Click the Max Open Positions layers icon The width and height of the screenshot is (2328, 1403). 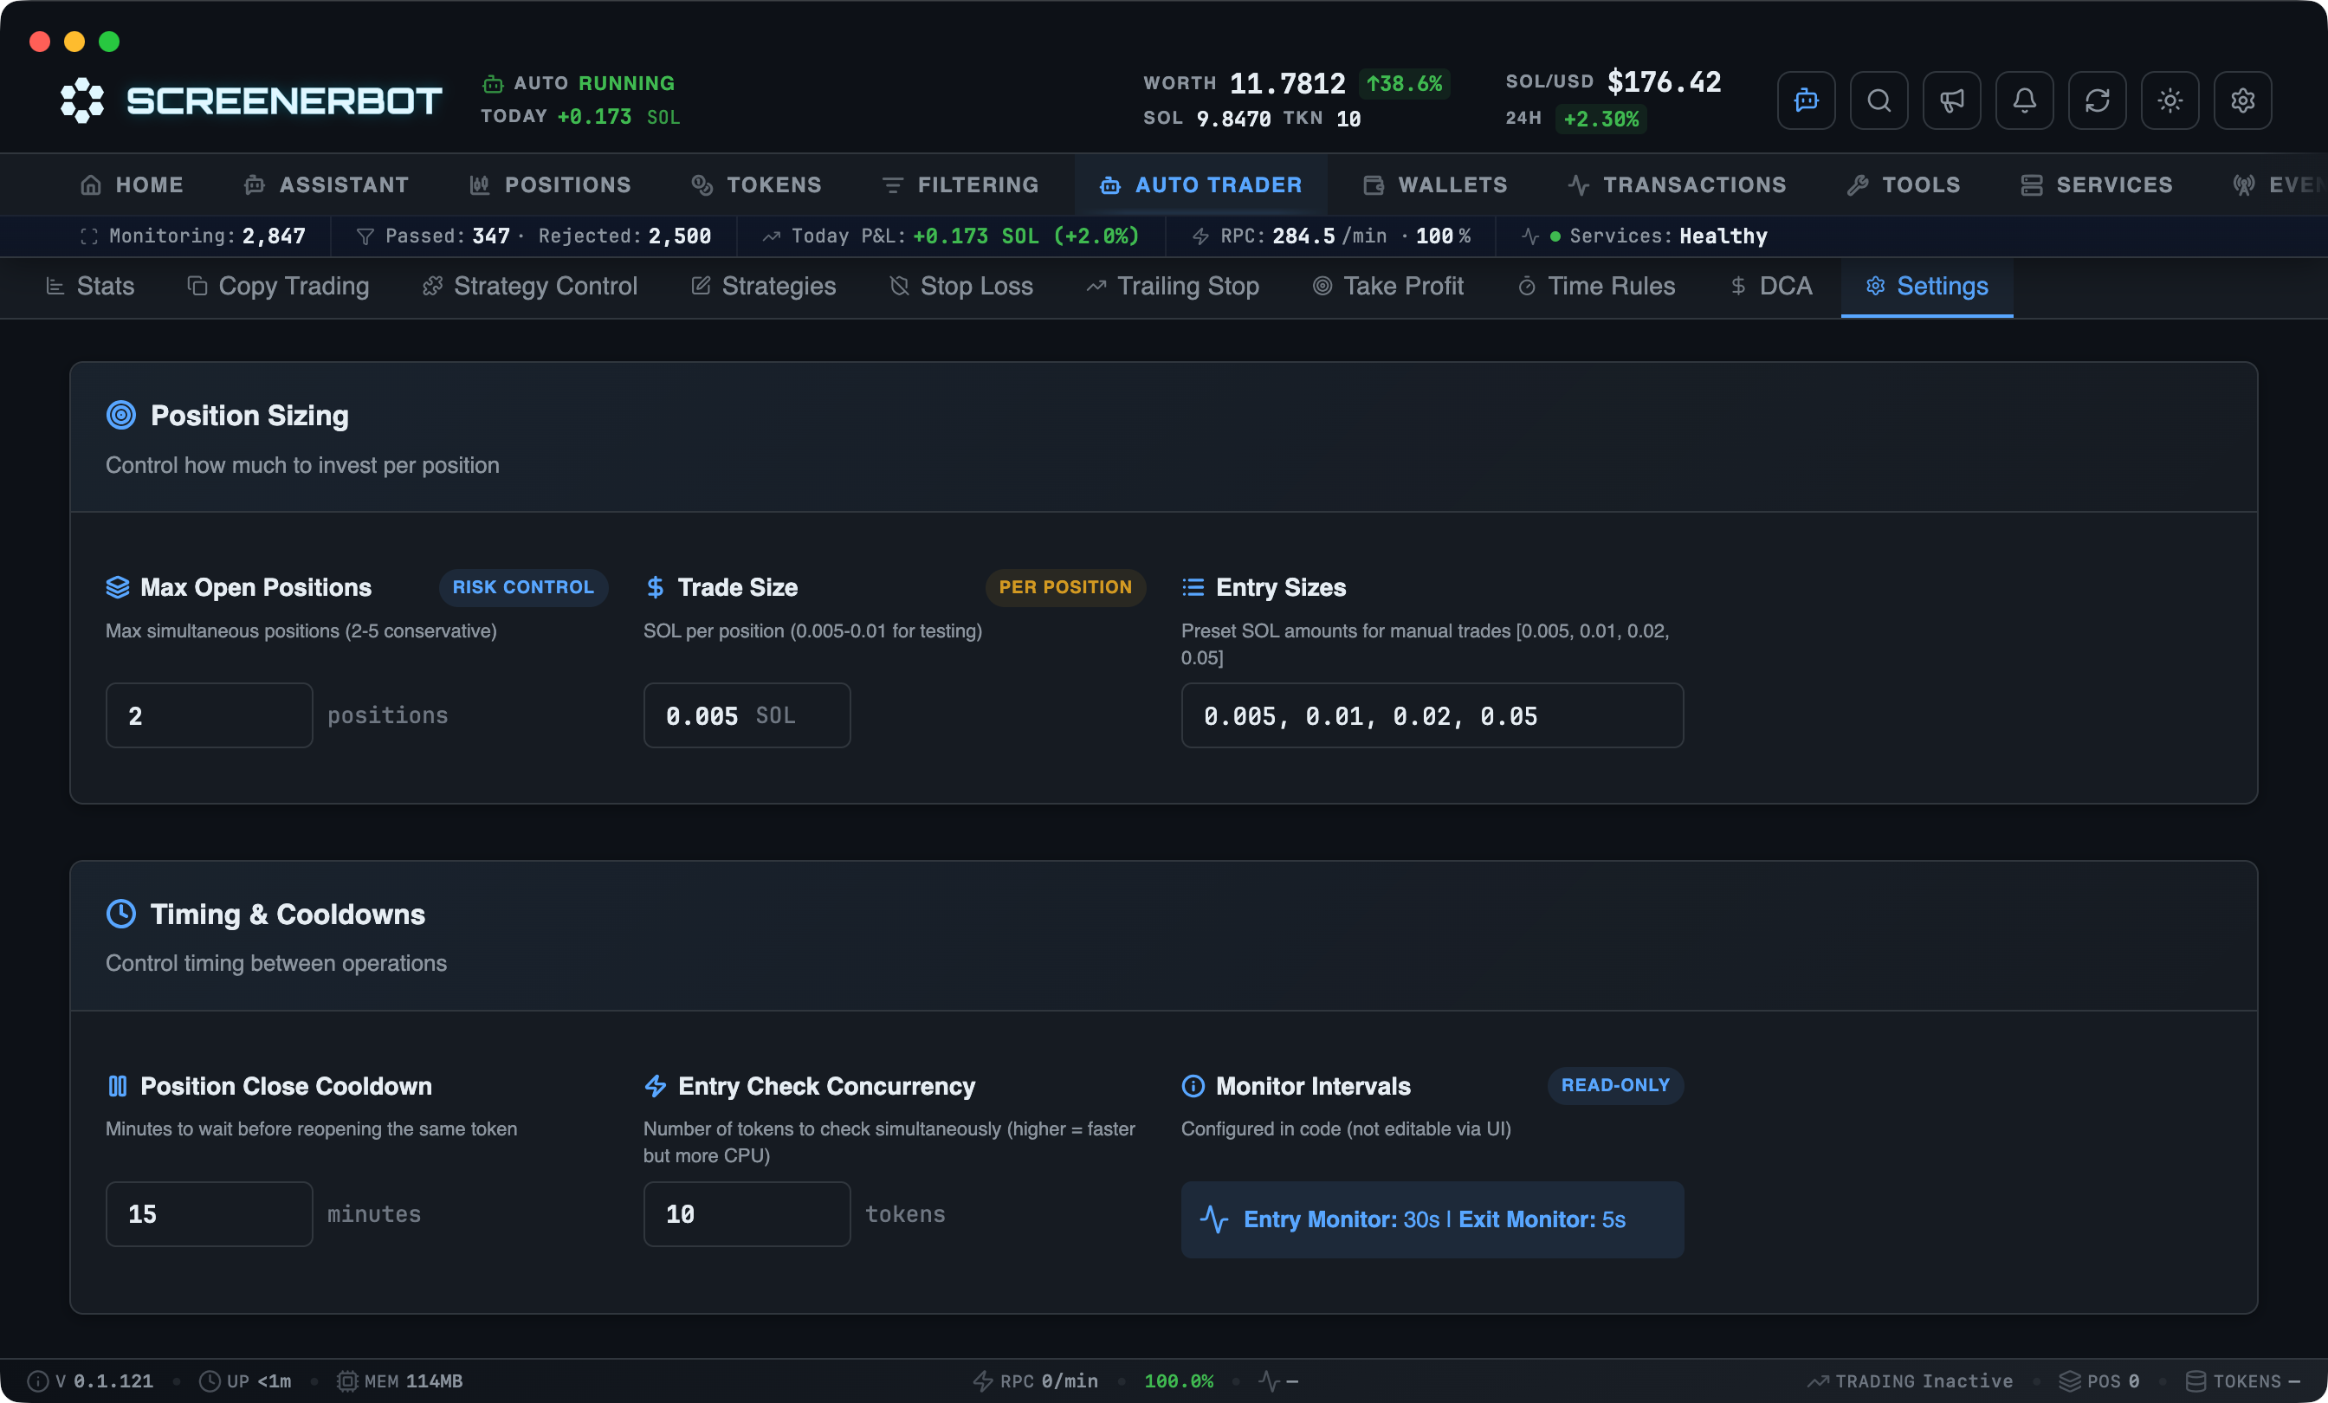click(x=117, y=586)
